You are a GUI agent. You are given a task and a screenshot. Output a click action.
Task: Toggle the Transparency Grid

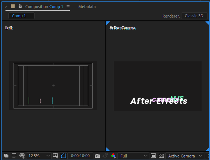[161, 156]
